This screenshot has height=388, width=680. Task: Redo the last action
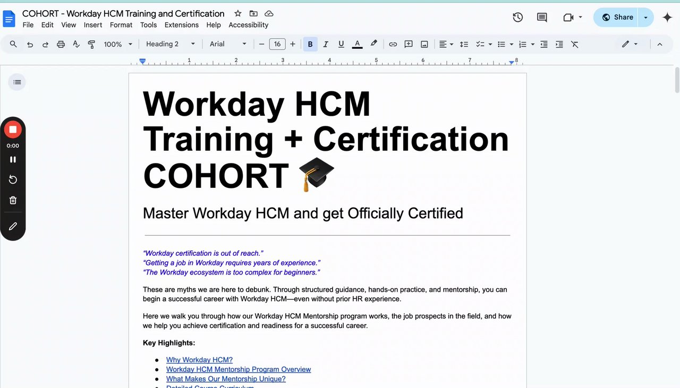pyautogui.click(x=45, y=44)
